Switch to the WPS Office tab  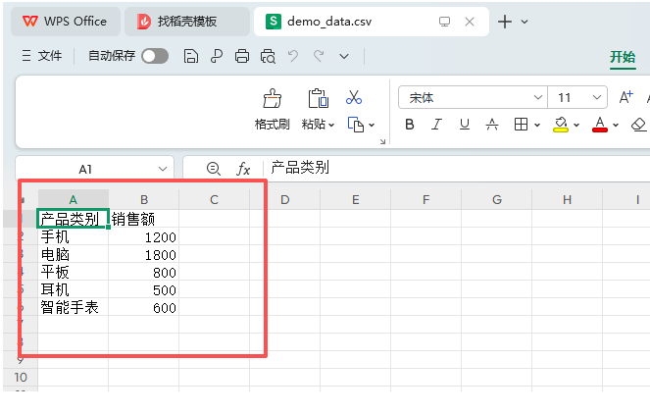pyautogui.click(x=66, y=22)
